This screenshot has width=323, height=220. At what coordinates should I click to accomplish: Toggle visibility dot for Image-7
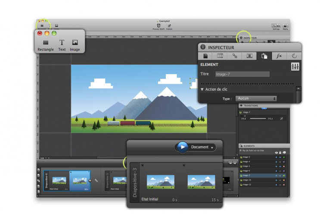pos(276,176)
